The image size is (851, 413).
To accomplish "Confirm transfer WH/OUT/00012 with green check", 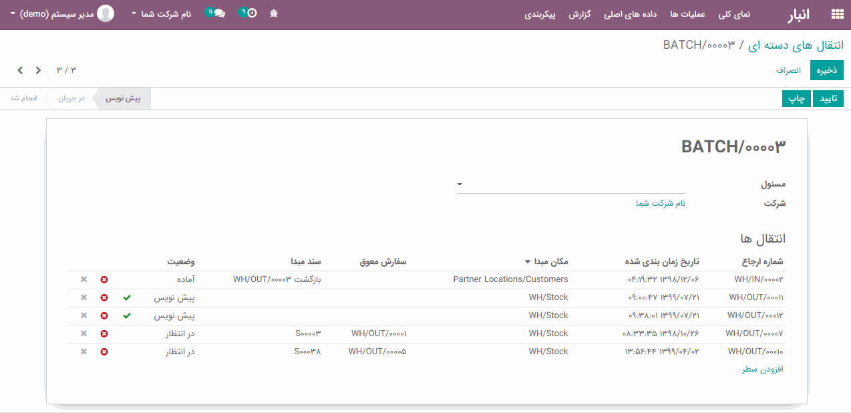I will click(x=127, y=315).
